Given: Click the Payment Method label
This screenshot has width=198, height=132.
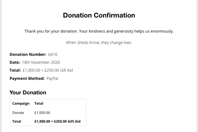Looking at the screenshot, I should 27,78.
